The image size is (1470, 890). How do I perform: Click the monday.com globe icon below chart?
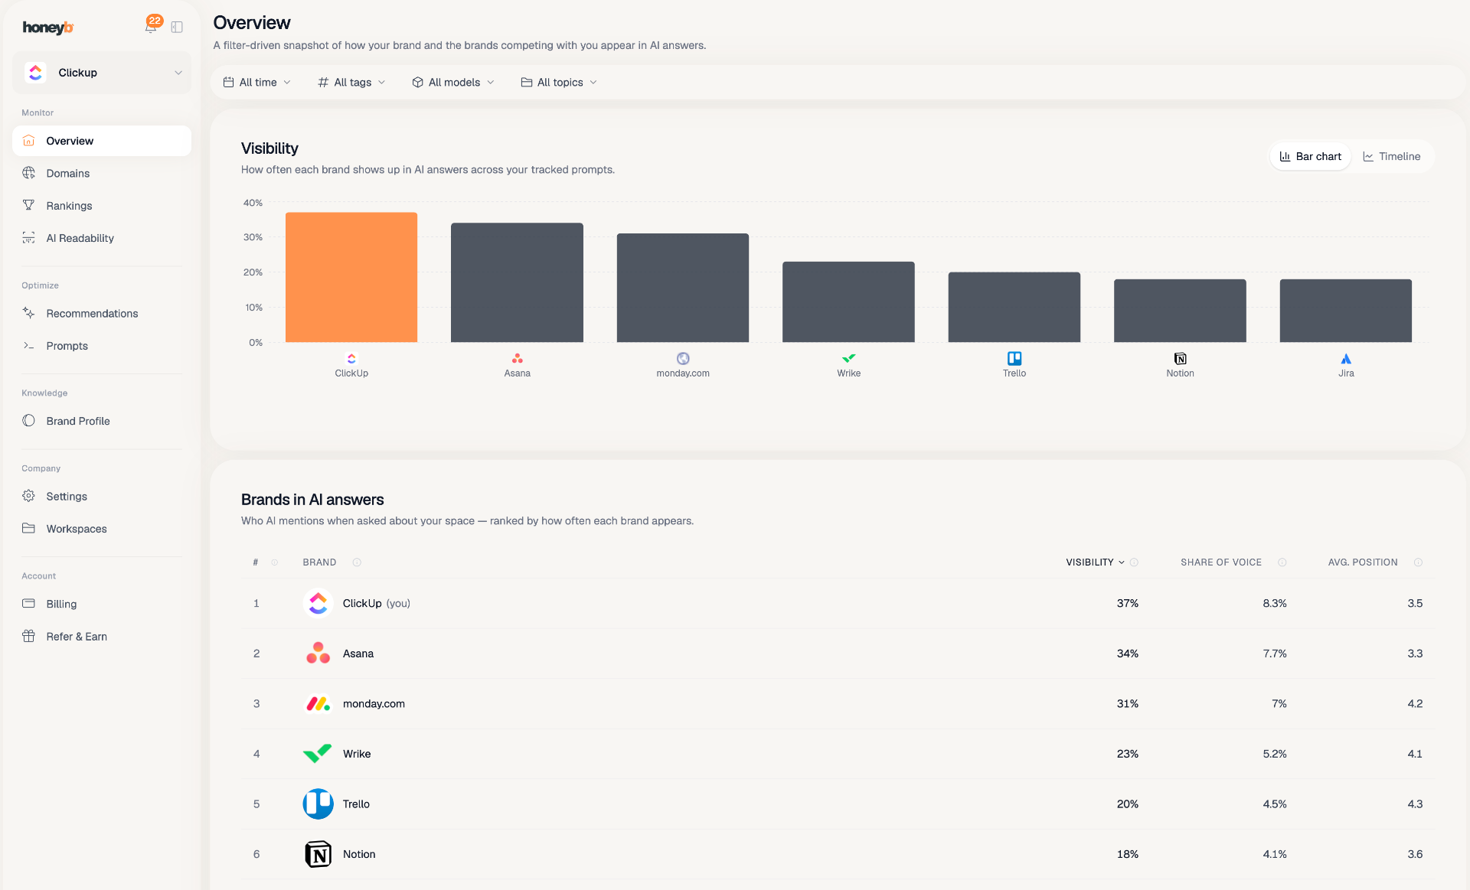tap(683, 358)
